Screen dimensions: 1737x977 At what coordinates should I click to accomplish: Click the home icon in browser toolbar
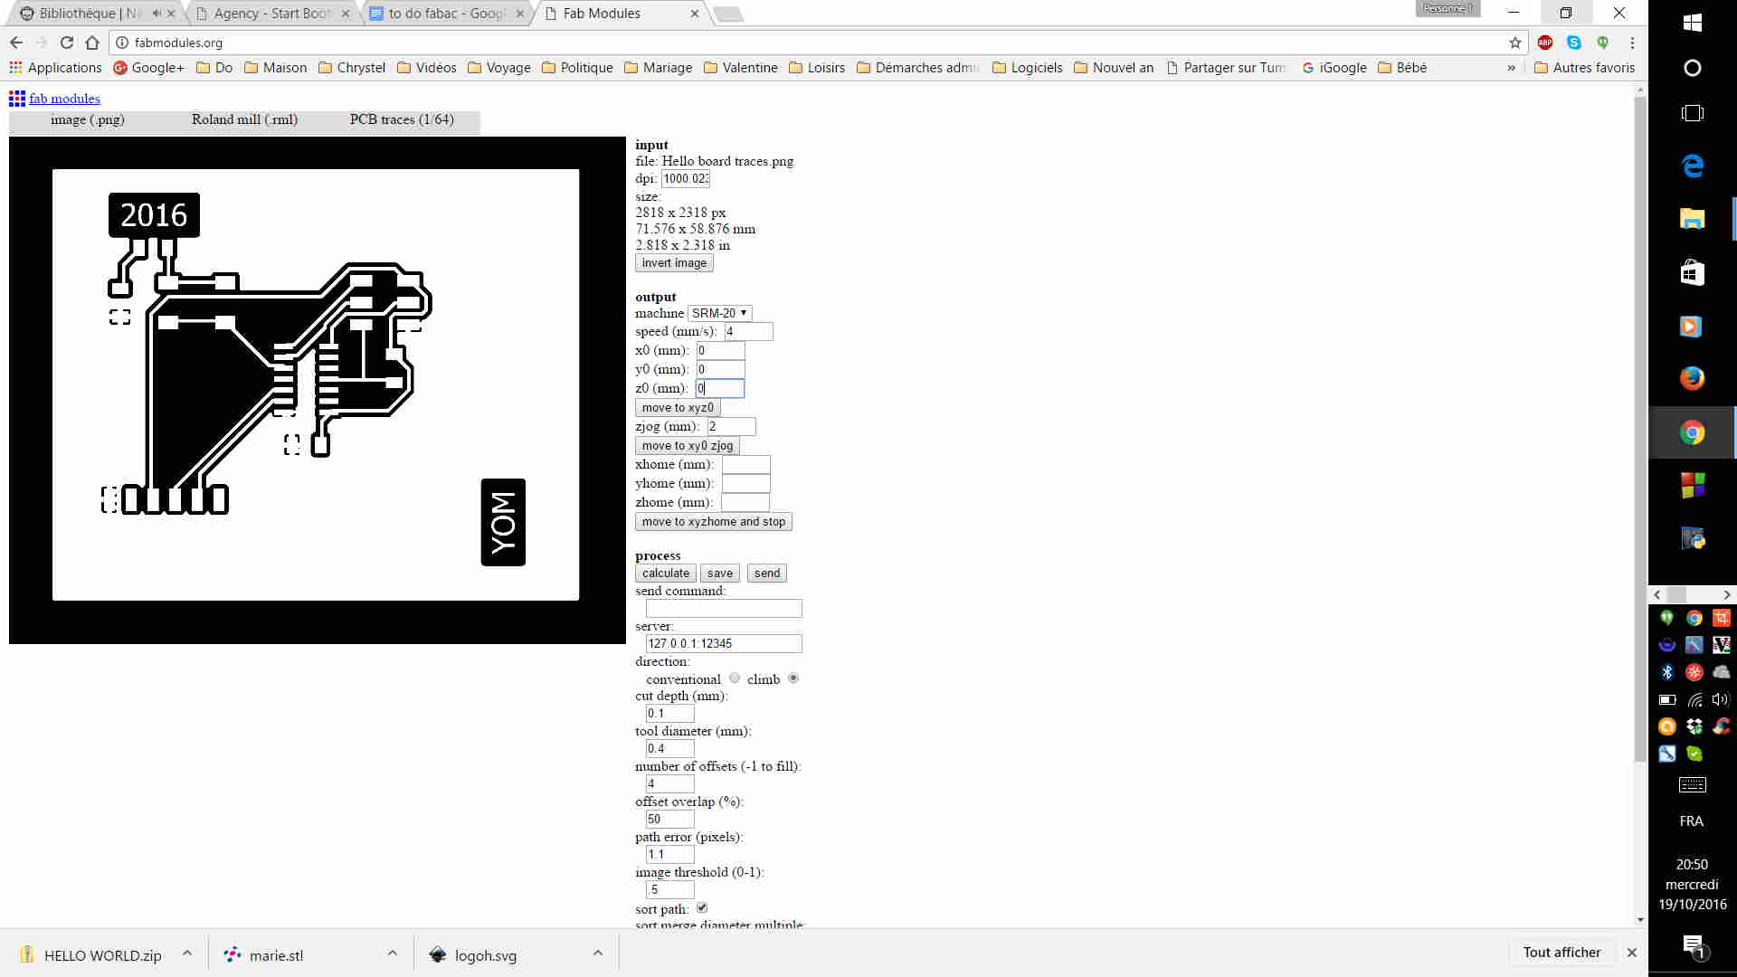point(92,43)
